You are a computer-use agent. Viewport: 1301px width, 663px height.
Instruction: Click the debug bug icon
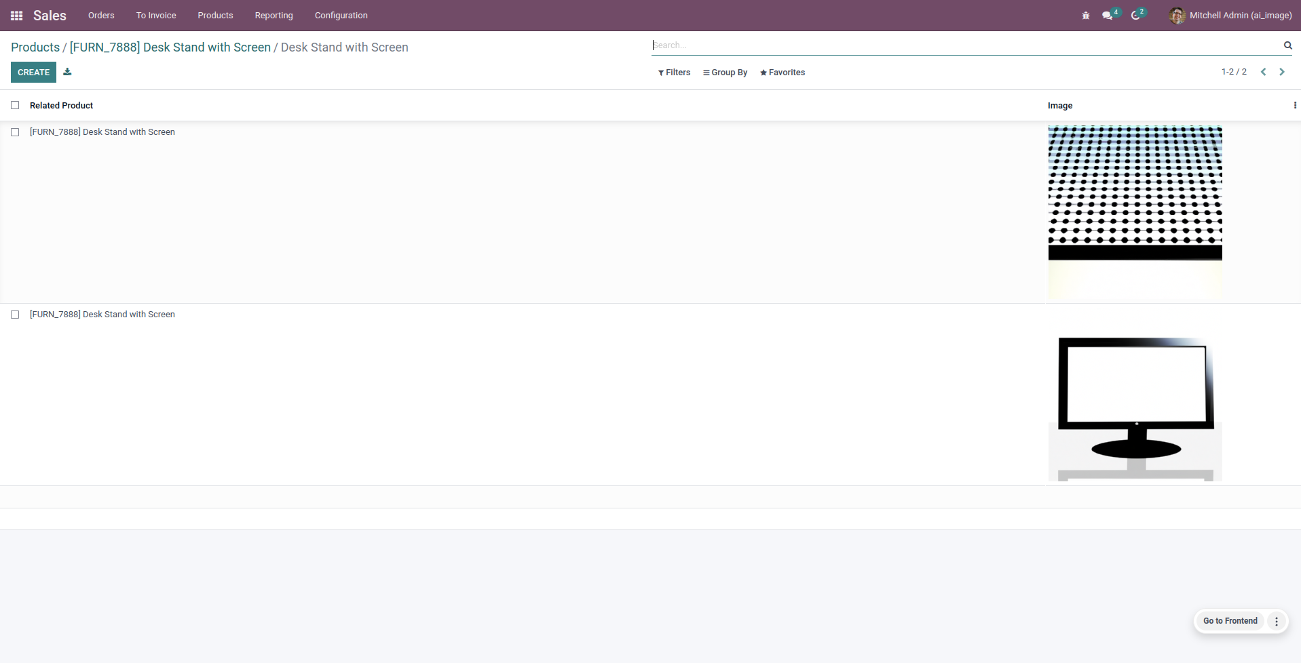pyautogui.click(x=1086, y=16)
